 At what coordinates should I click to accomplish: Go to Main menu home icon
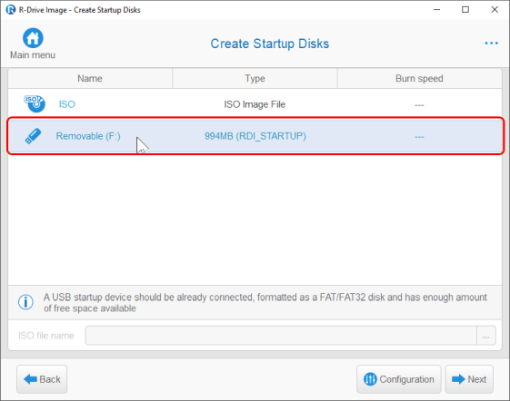33,38
